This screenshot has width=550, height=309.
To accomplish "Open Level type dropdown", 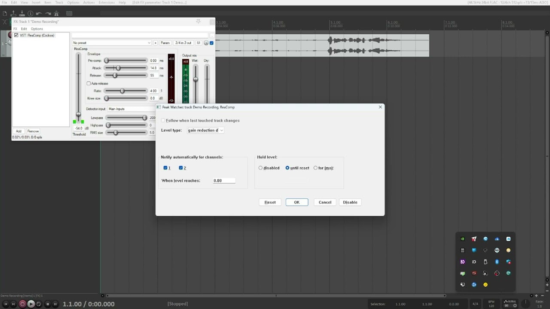I will (x=205, y=130).
